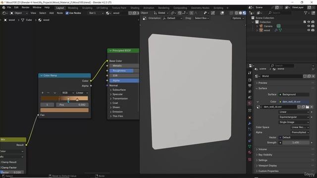This screenshot has height=178, width=317.
Task: Open the Modifiers wrench tab icon
Action: [x=250, y=123]
